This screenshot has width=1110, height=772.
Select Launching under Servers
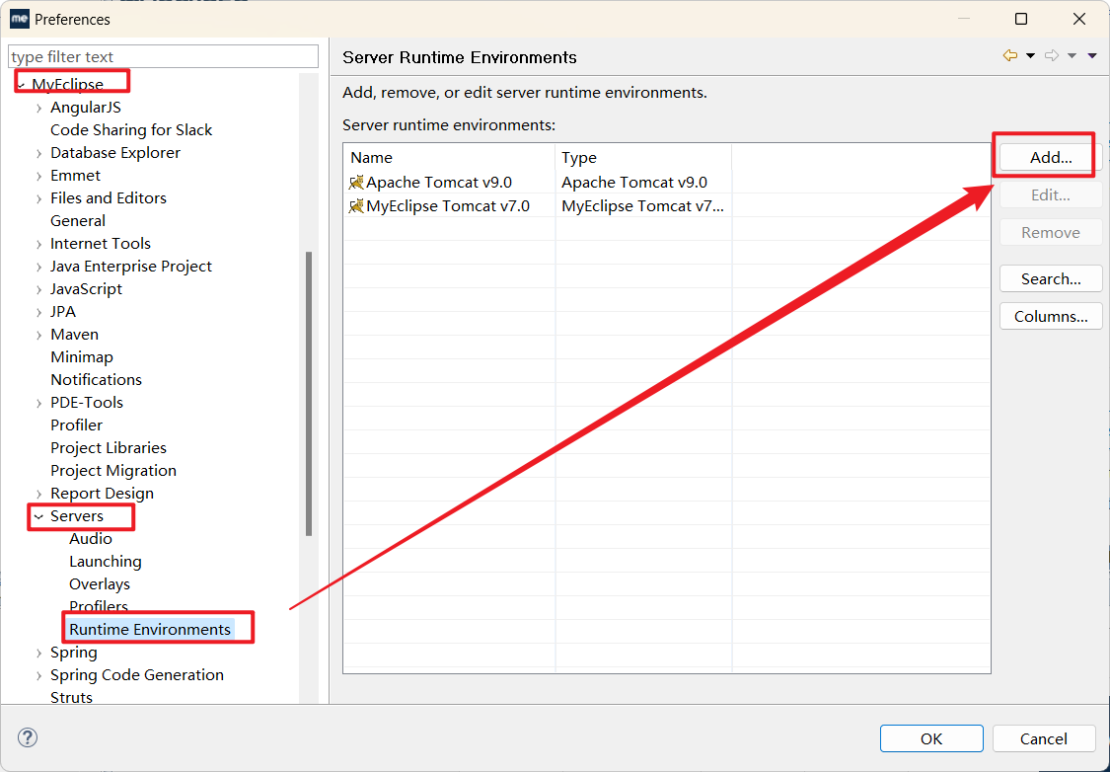coord(106,561)
